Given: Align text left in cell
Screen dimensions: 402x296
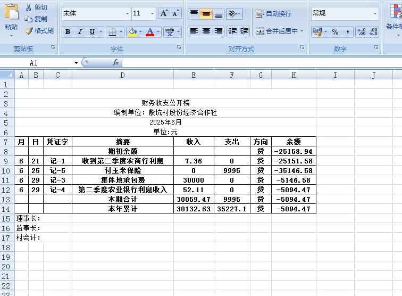Looking at the screenshot, I should click(x=194, y=31).
